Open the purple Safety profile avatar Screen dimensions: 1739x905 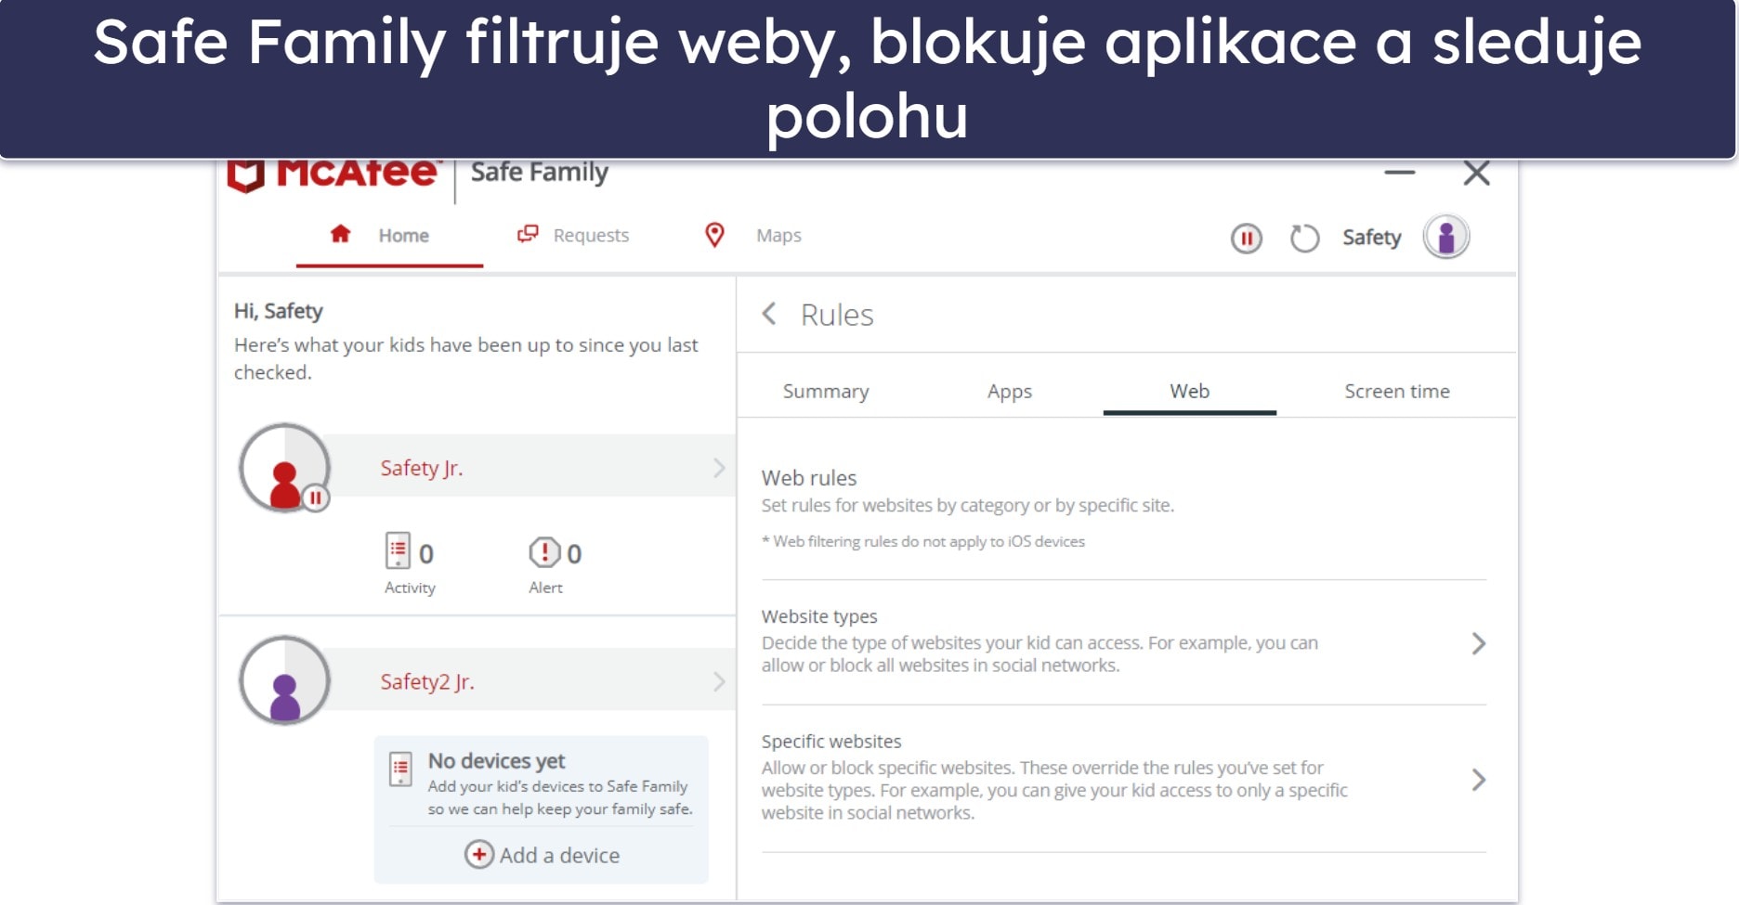1445,237
